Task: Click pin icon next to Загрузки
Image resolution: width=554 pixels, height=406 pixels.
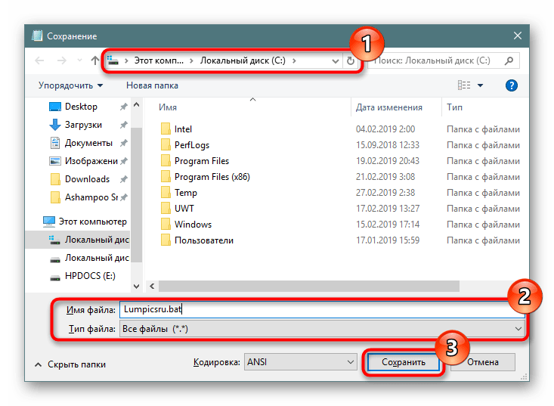Action: click(x=123, y=125)
